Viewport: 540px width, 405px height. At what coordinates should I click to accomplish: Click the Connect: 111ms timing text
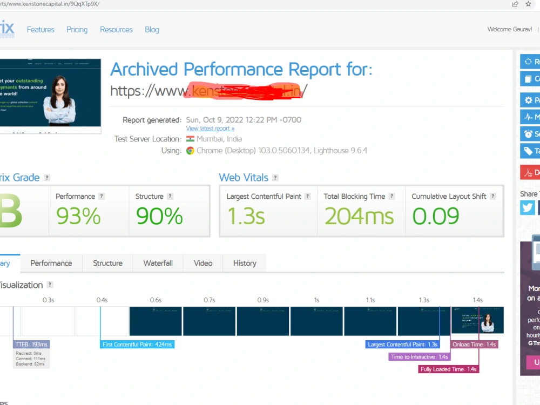click(x=30, y=359)
